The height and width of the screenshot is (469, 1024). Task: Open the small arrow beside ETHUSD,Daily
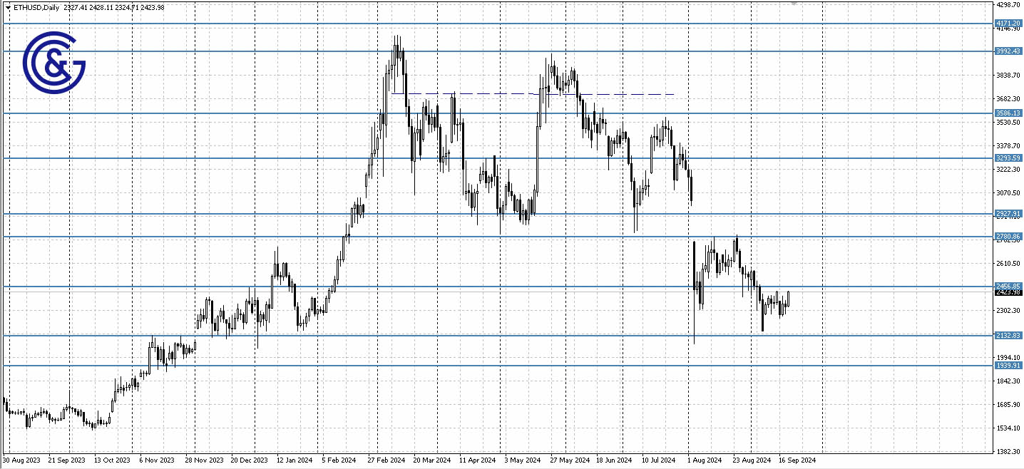[x=8, y=8]
